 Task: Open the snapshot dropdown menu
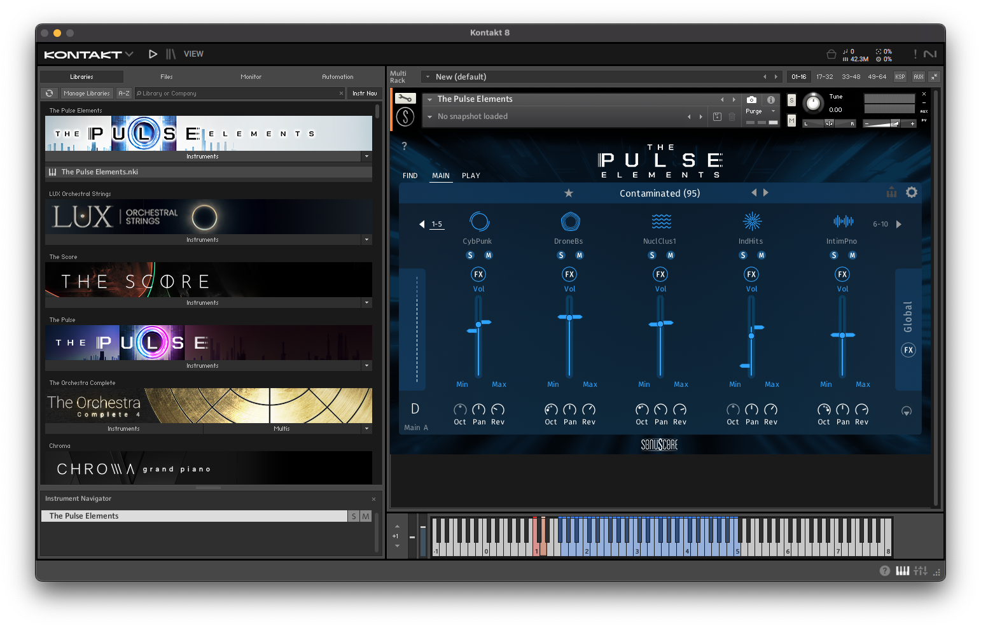[430, 116]
